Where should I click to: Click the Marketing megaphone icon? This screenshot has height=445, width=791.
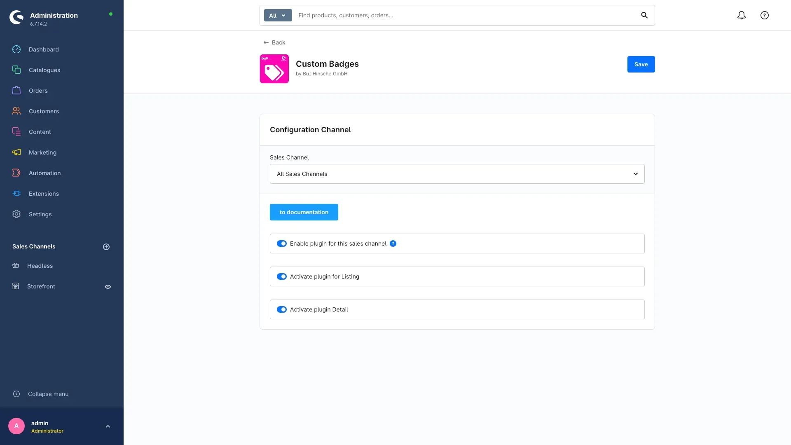(x=16, y=152)
